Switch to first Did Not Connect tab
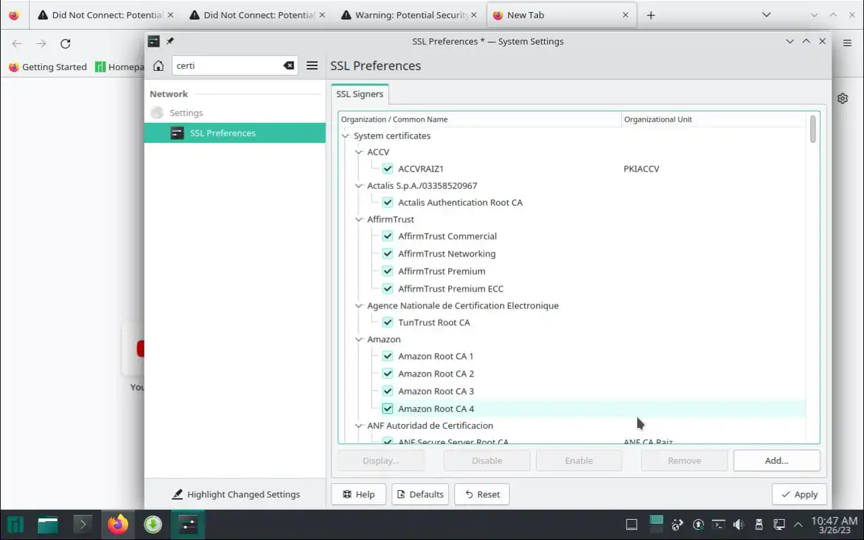This screenshot has width=864, height=540. pyautogui.click(x=107, y=15)
